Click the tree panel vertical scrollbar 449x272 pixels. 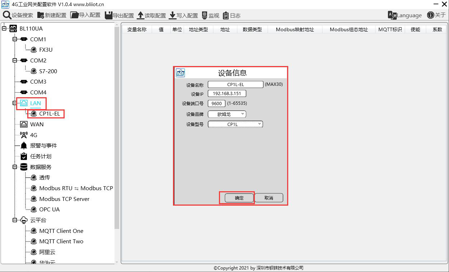[117, 128]
